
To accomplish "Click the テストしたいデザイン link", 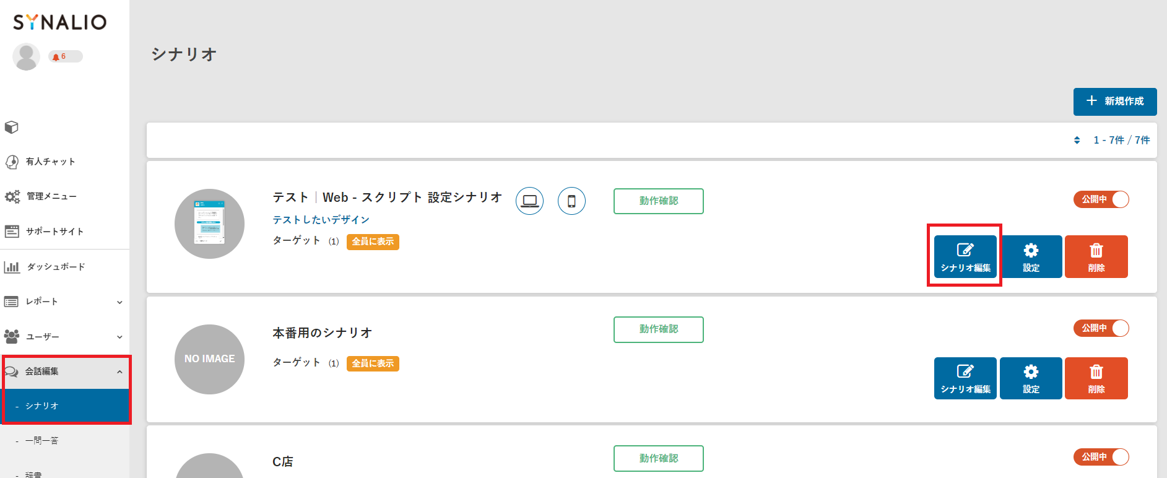I will [321, 220].
